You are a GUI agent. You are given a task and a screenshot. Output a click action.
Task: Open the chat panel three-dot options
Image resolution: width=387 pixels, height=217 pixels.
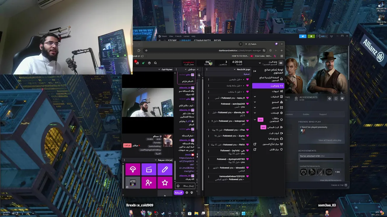pos(176,69)
